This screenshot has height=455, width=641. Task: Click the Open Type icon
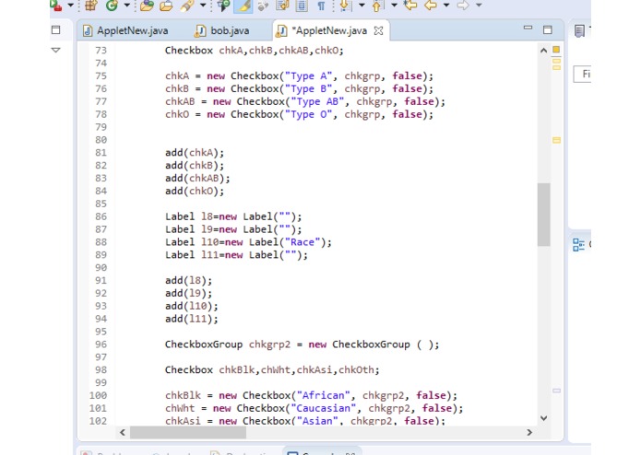[147, 6]
